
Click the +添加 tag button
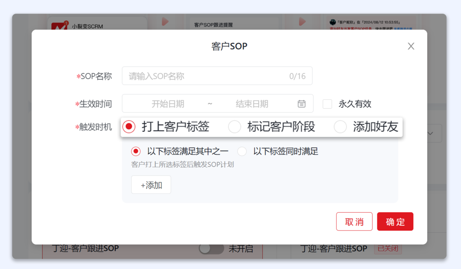[x=151, y=185]
